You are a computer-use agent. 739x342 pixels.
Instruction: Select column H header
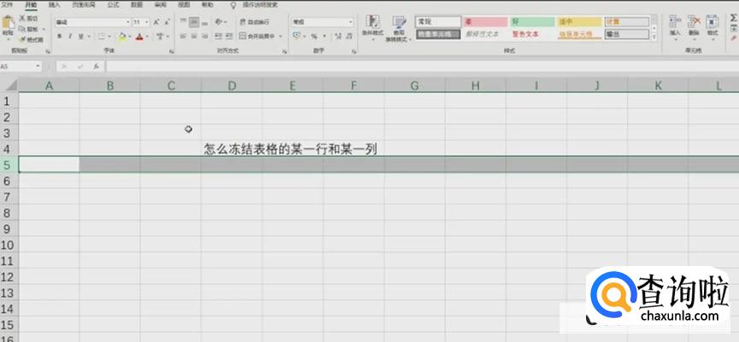click(x=476, y=85)
